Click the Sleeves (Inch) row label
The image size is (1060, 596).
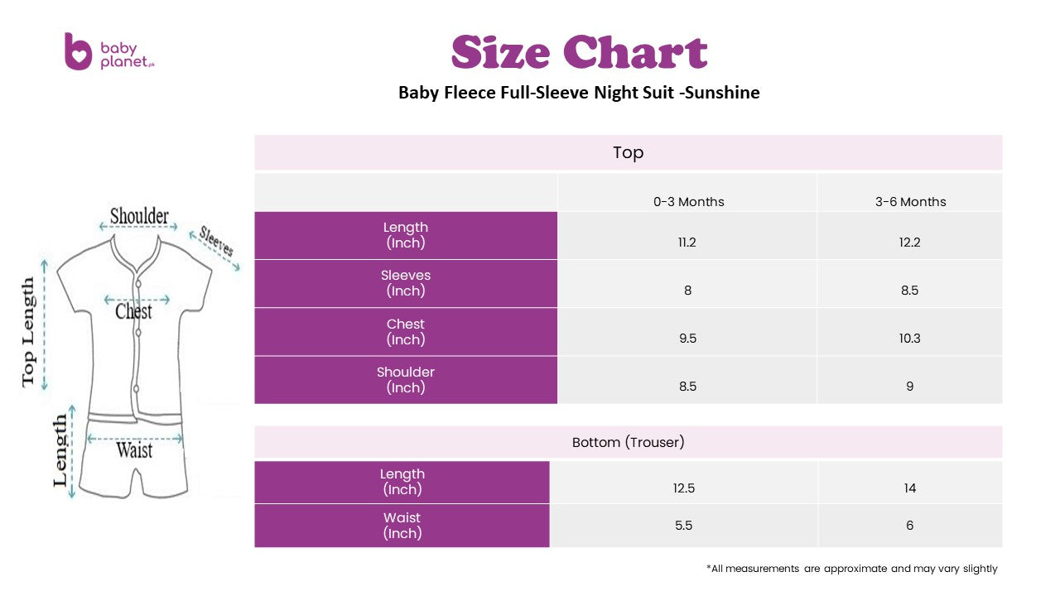[x=406, y=283]
